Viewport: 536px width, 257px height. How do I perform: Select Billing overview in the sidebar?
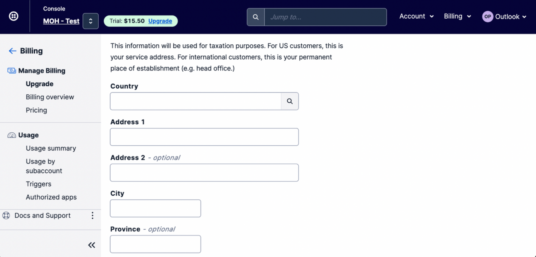[50, 97]
